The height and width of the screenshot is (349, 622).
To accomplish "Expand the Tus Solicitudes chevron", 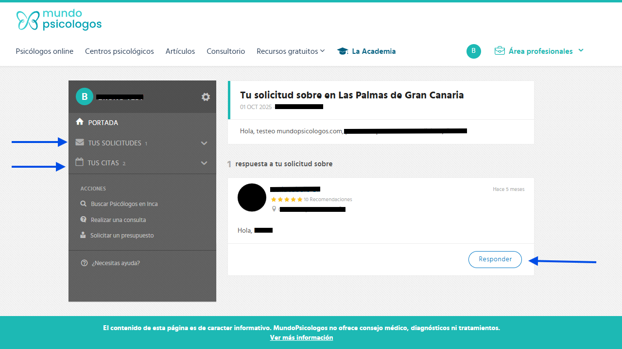I will pos(204,143).
